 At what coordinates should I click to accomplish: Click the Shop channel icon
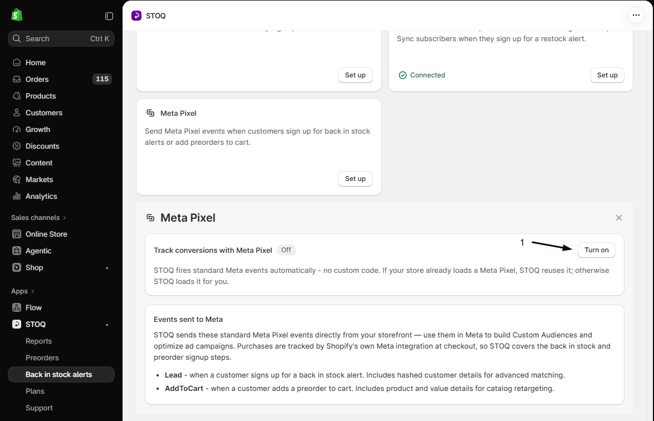(17, 267)
